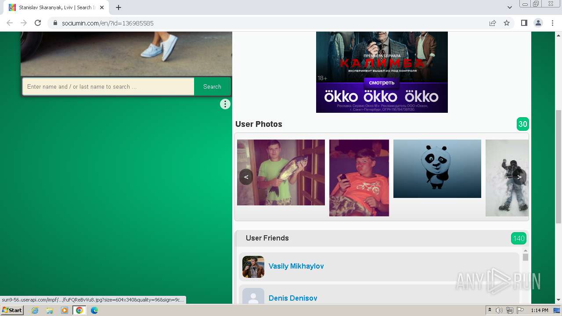
Task: Show previous photo with left arrow
Action: (246, 177)
